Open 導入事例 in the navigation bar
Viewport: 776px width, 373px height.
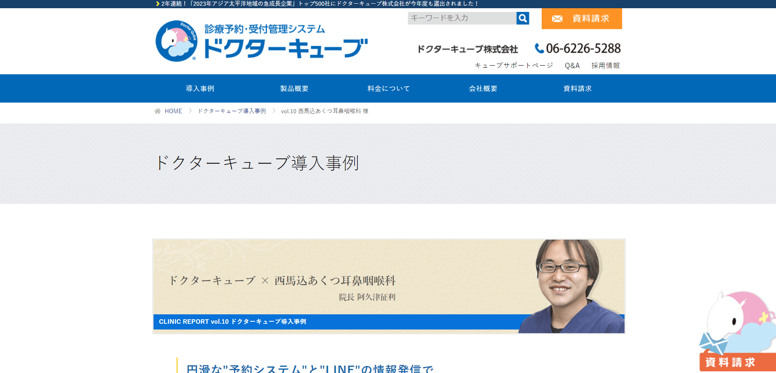point(200,89)
